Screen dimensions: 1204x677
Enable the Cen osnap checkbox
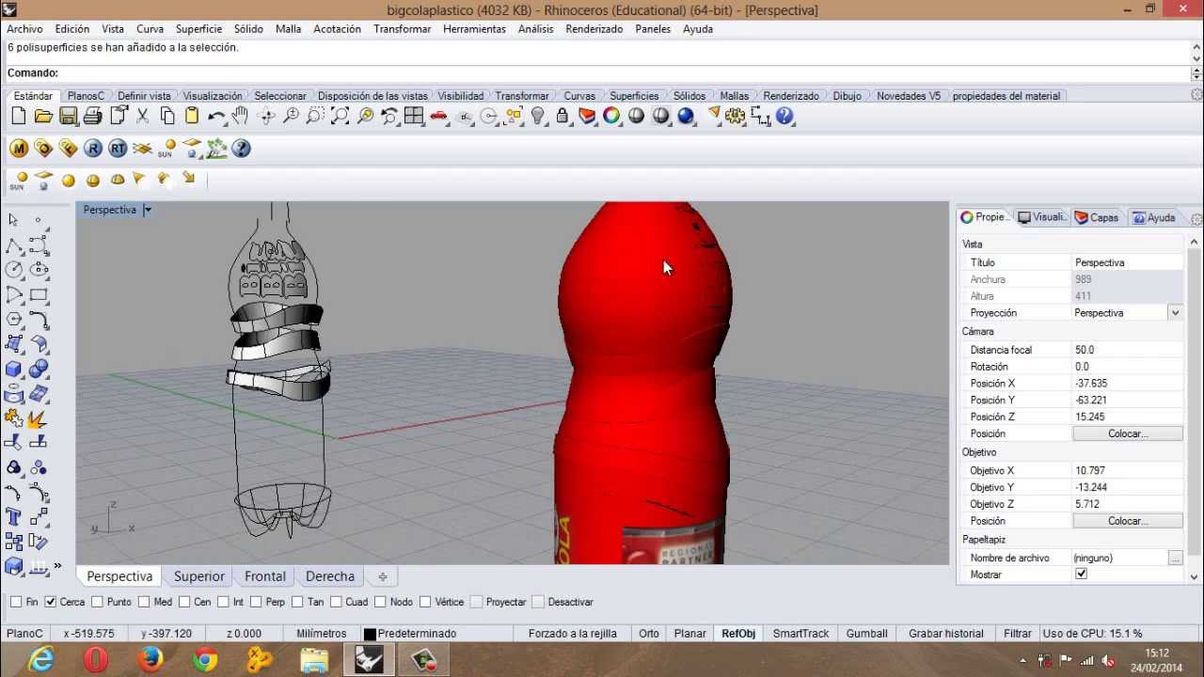click(x=183, y=602)
